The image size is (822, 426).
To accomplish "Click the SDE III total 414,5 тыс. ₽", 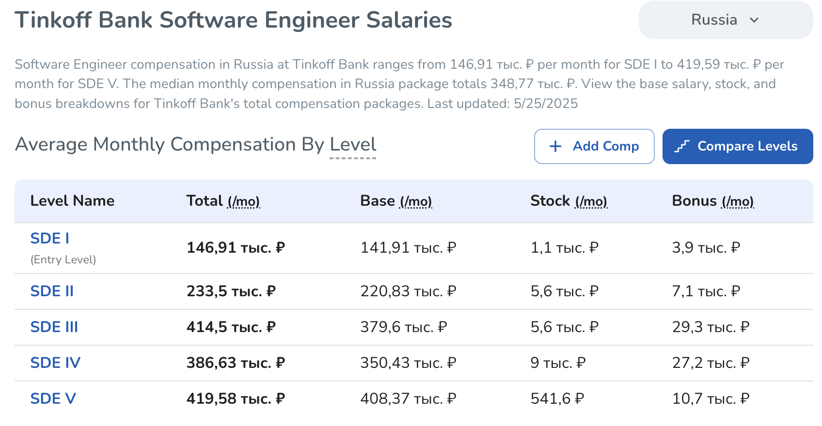I will (x=231, y=327).
